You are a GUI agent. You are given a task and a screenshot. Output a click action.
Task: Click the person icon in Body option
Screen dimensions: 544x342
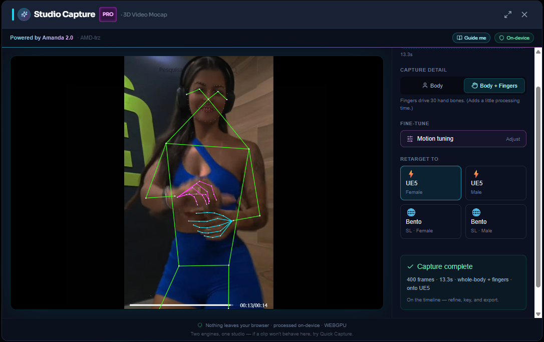pyautogui.click(x=425, y=86)
